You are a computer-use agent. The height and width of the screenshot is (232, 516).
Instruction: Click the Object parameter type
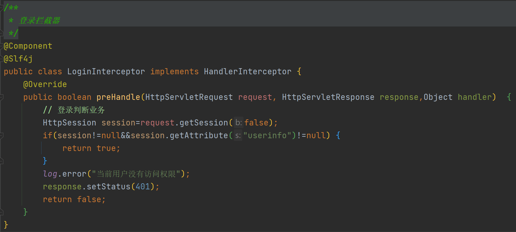(438, 97)
